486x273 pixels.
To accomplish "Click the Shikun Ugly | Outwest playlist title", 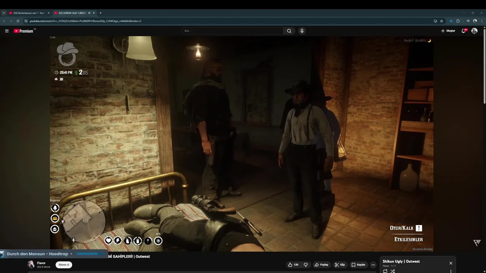I will point(401,262).
